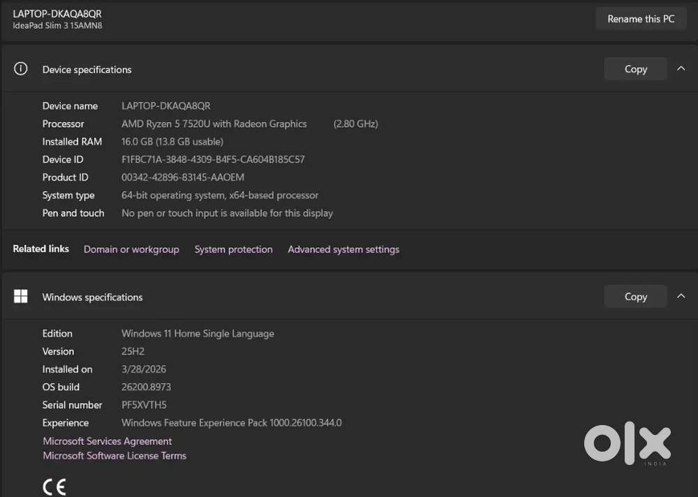
Task: Collapse the Windows specifications section
Action: coord(681,296)
